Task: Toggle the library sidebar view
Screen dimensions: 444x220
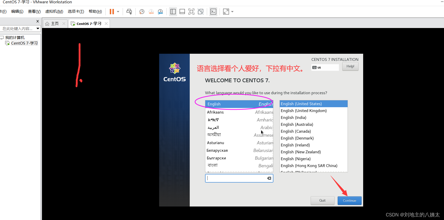Action: (x=173, y=11)
